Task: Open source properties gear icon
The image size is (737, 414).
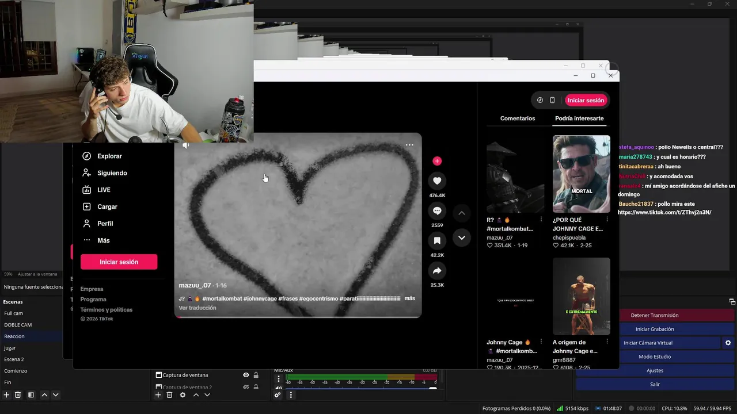Action: (183, 395)
